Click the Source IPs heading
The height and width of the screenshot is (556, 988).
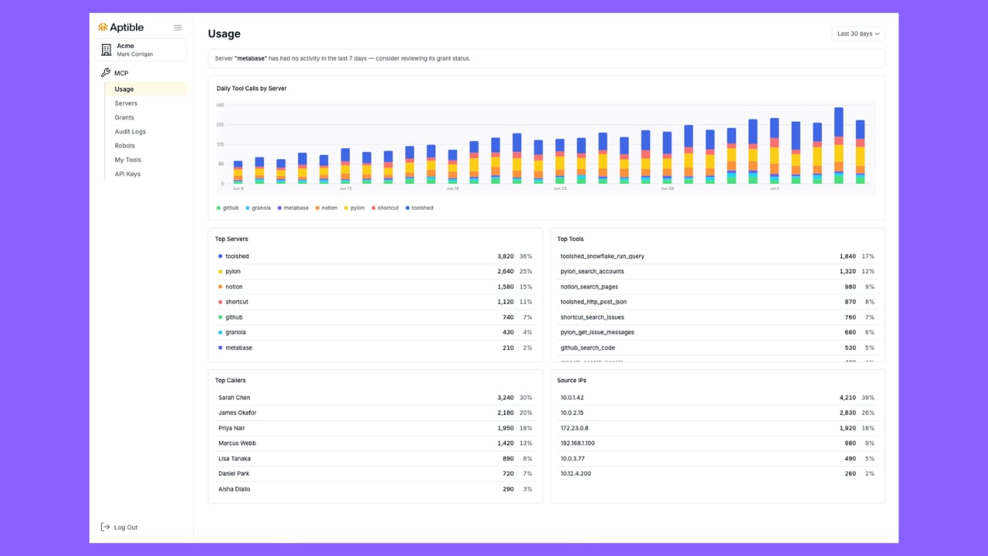click(572, 381)
